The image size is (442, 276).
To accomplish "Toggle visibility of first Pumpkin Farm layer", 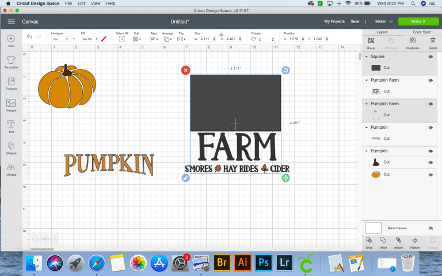I will tap(430, 80).
